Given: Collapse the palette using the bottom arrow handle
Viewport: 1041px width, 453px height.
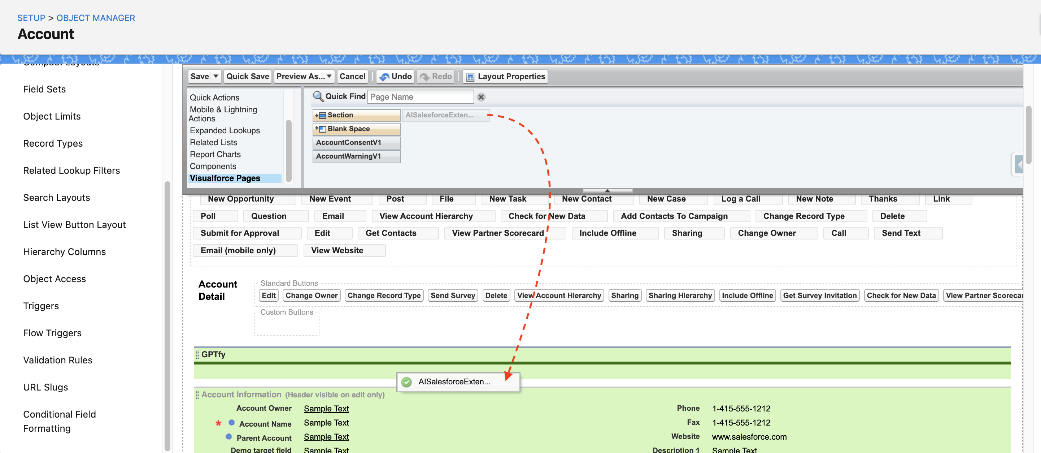Looking at the screenshot, I should click(x=607, y=190).
